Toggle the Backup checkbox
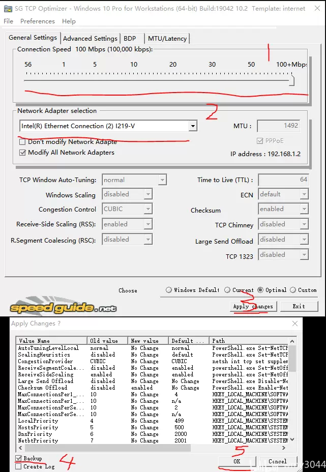326x472 pixels. point(18,458)
